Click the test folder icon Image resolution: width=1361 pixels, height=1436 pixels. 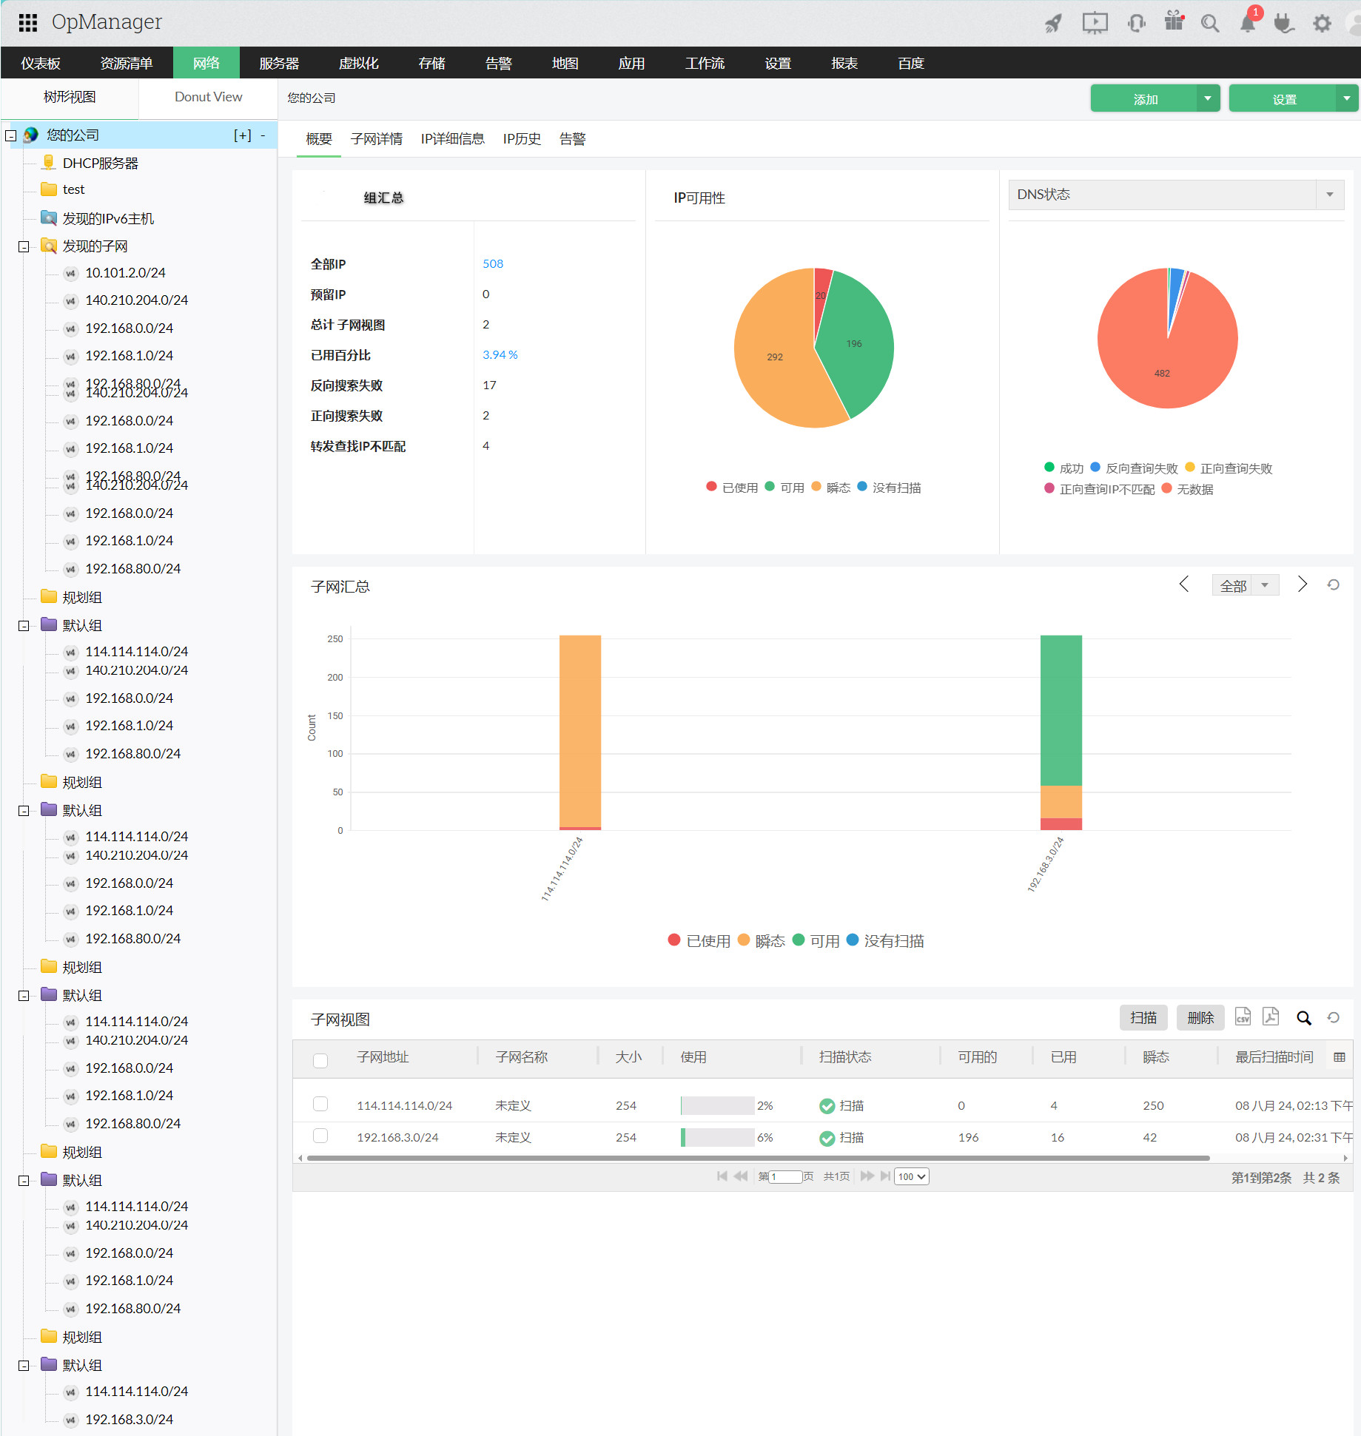[49, 189]
